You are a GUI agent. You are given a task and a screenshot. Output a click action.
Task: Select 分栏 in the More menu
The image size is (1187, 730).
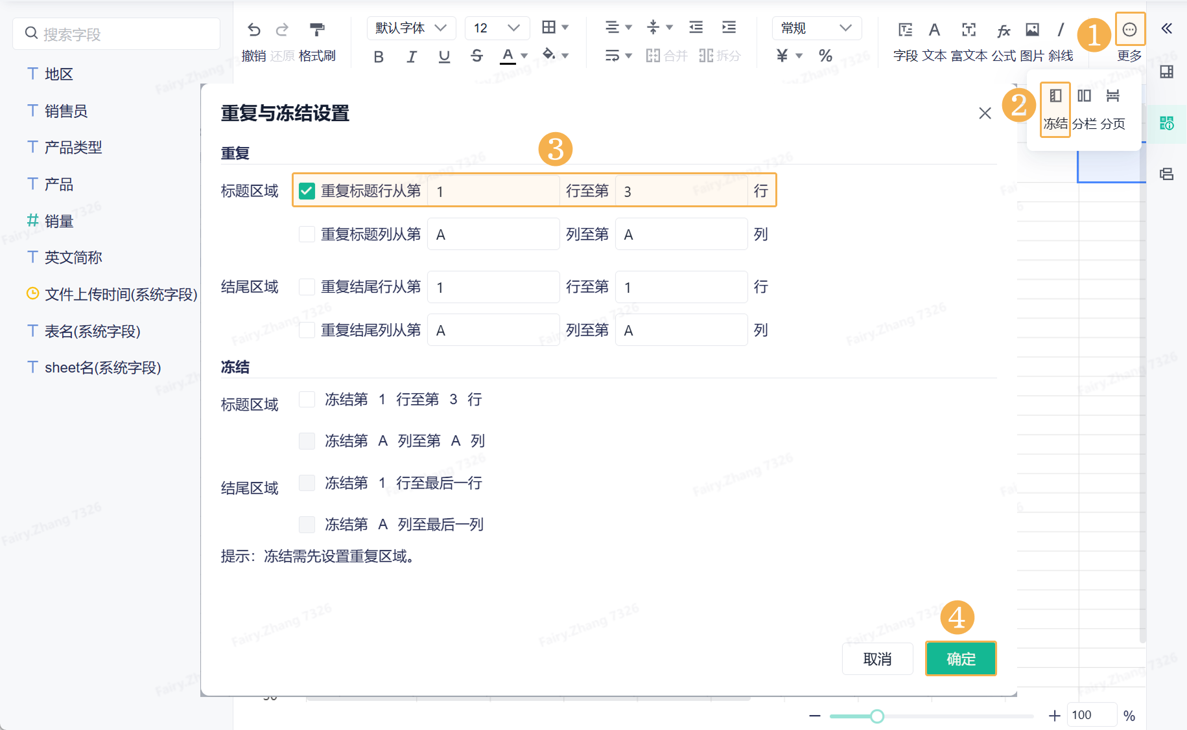1084,109
